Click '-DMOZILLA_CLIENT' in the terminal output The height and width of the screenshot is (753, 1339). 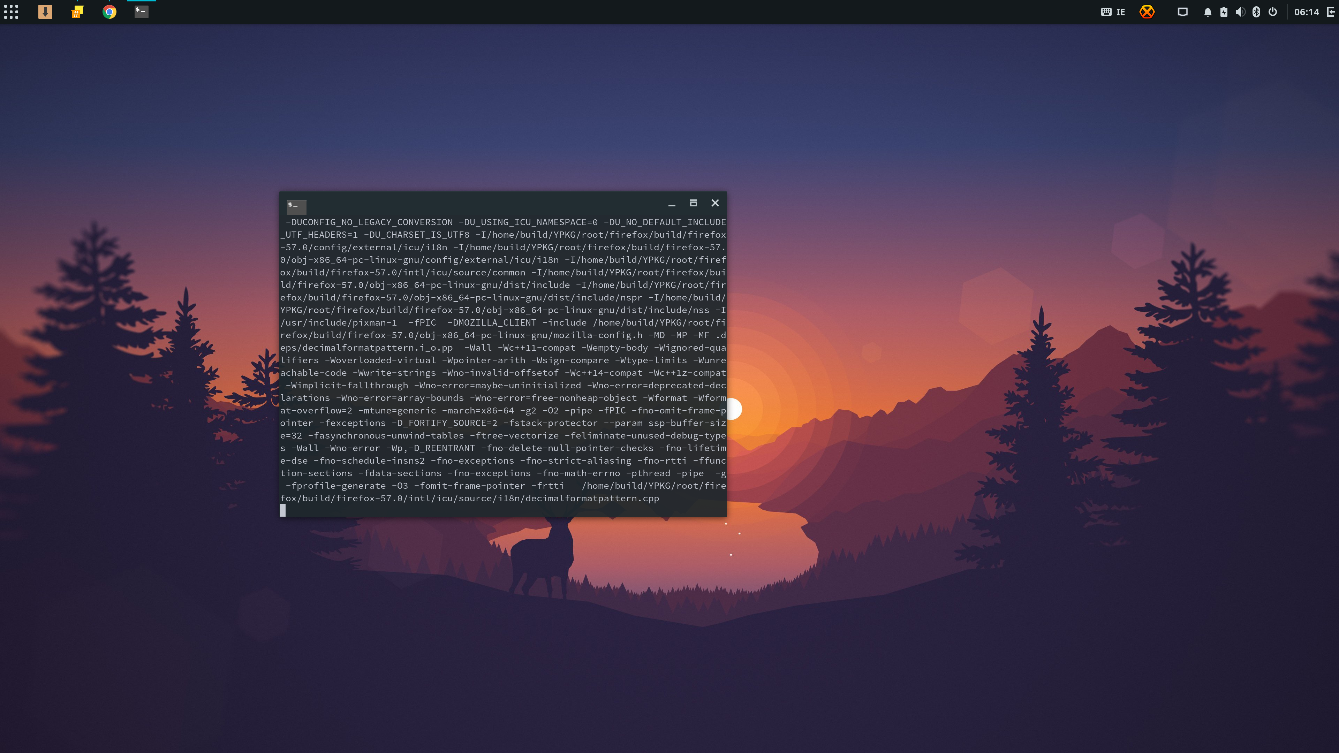point(492,323)
